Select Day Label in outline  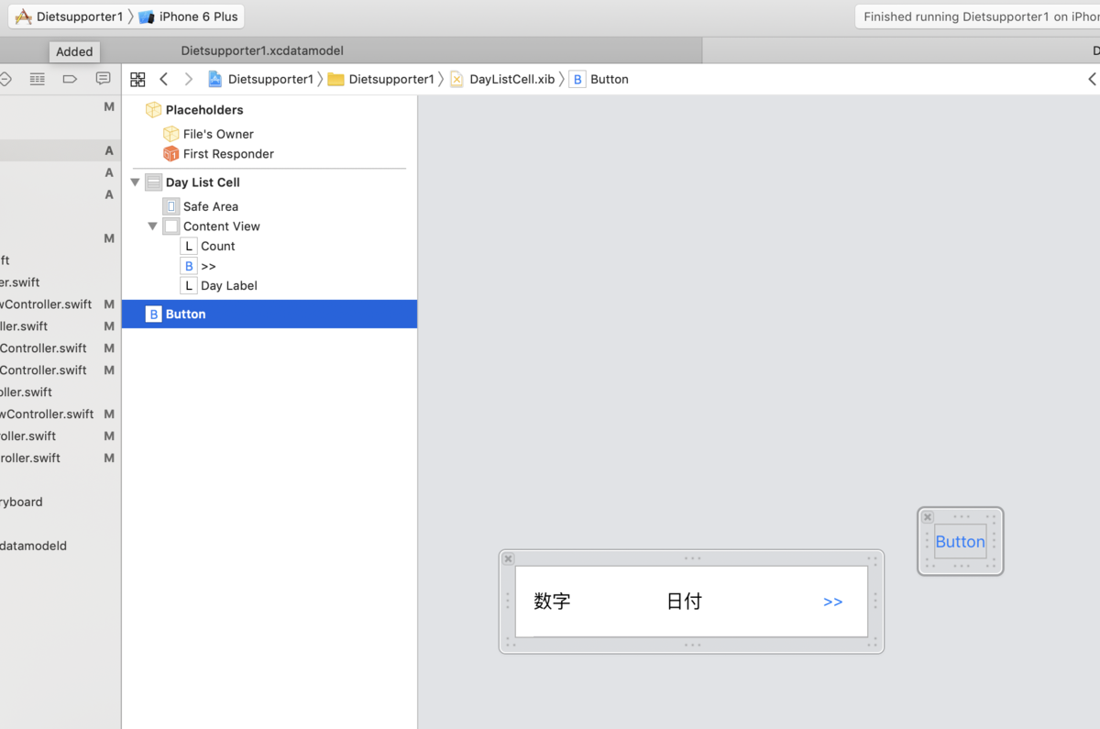coord(228,285)
